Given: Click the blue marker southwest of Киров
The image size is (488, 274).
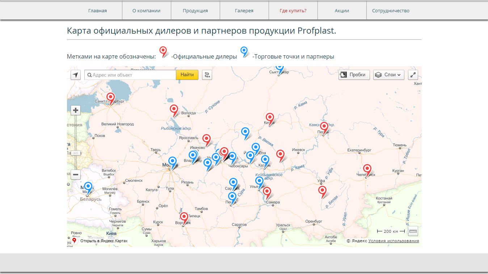Looking at the screenshot, I should [245, 133].
